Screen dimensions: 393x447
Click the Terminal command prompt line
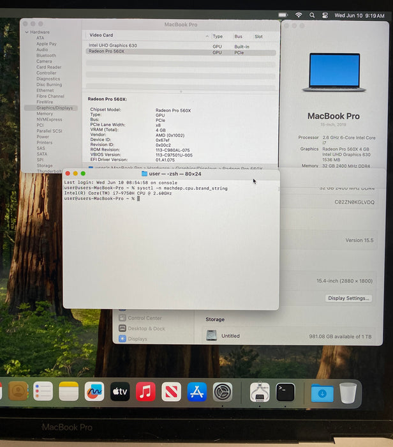pos(101,199)
